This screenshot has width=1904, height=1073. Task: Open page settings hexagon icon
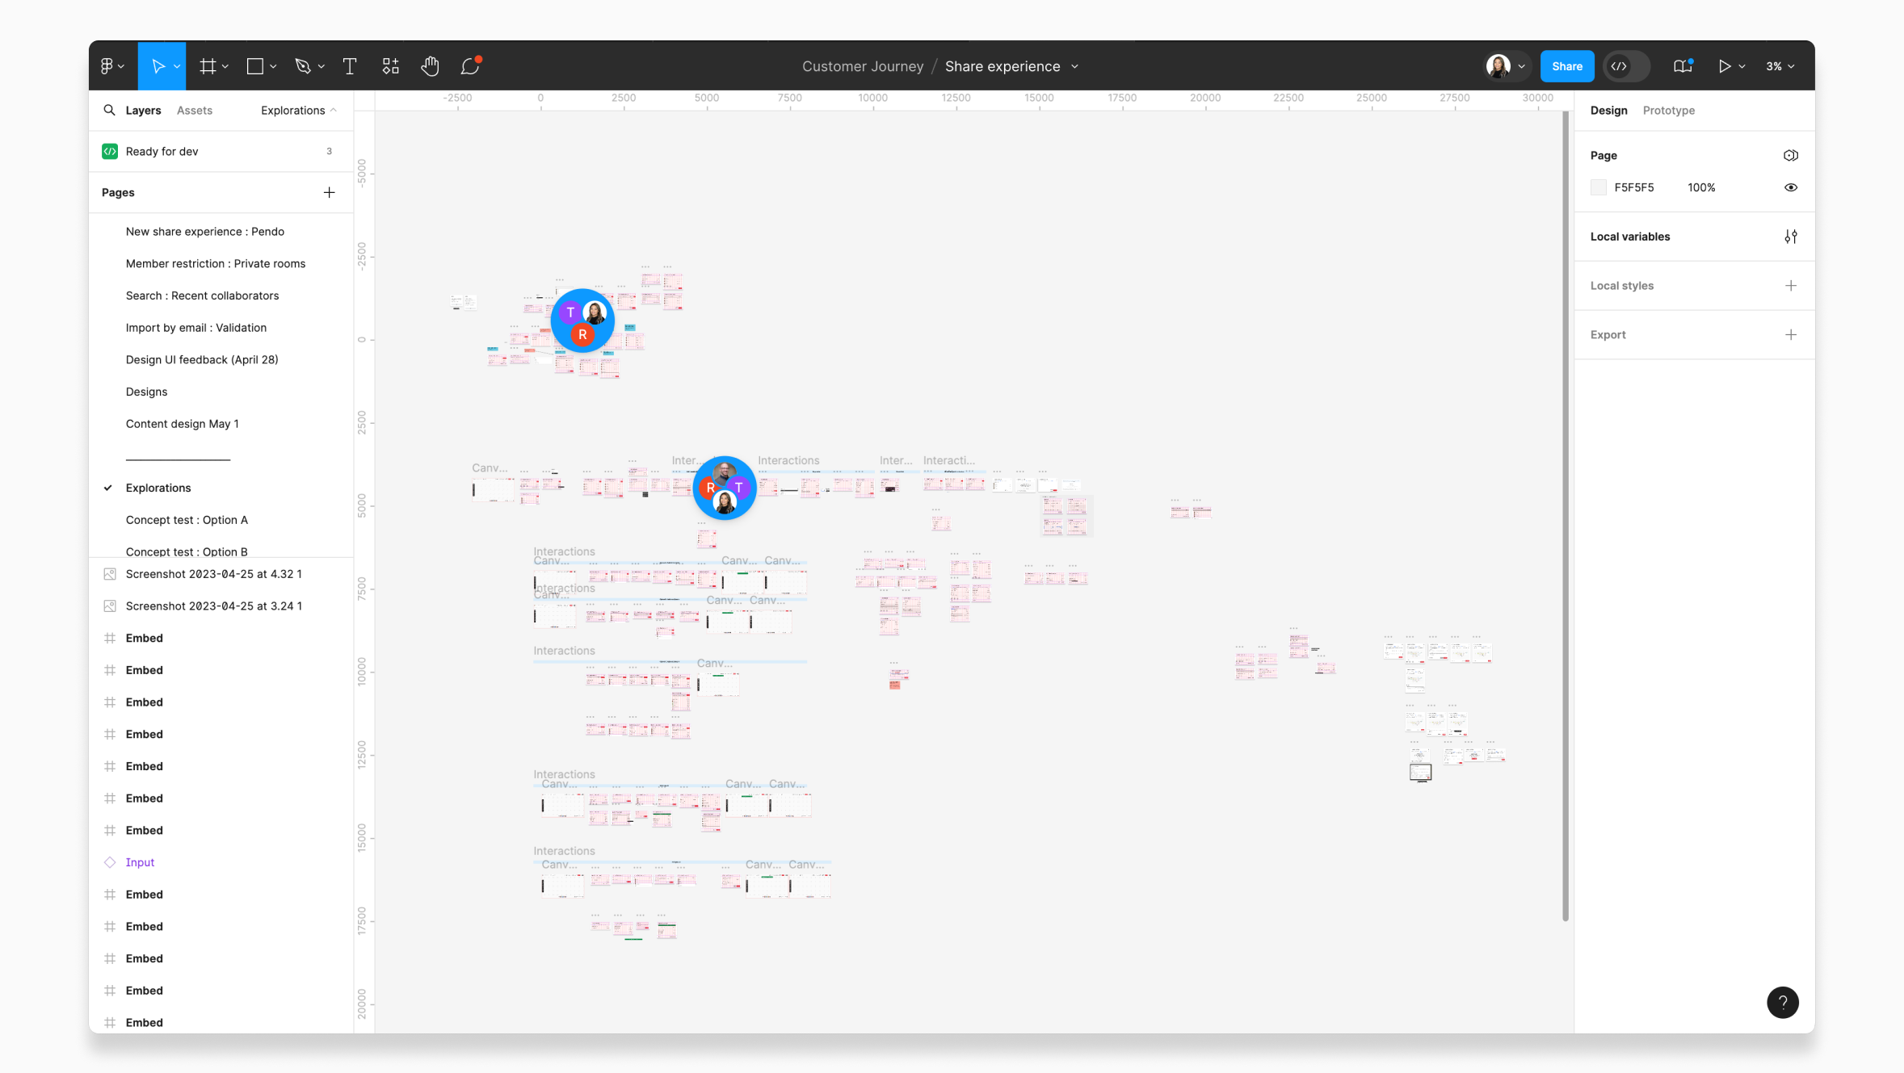pos(1790,155)
